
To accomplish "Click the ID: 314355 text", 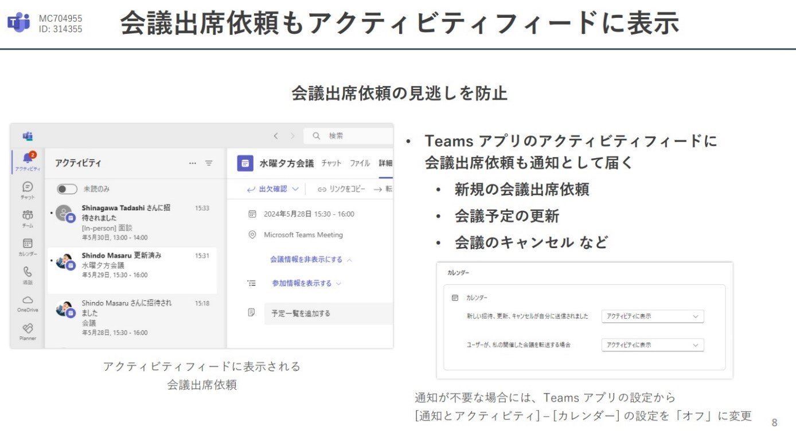I will pyautogui.click(x=61, y=29).
